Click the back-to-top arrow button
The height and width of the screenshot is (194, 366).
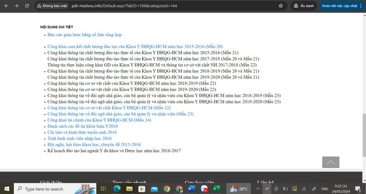point(331,162)
